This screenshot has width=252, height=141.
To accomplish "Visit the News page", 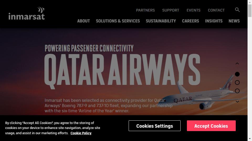I will [x=234, y=21].
